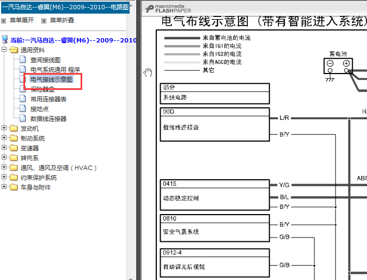The image size is (367, 280).
Task: Click the 0810 安全气囊系统 box in diagram
Action: [x=215, y=228]
